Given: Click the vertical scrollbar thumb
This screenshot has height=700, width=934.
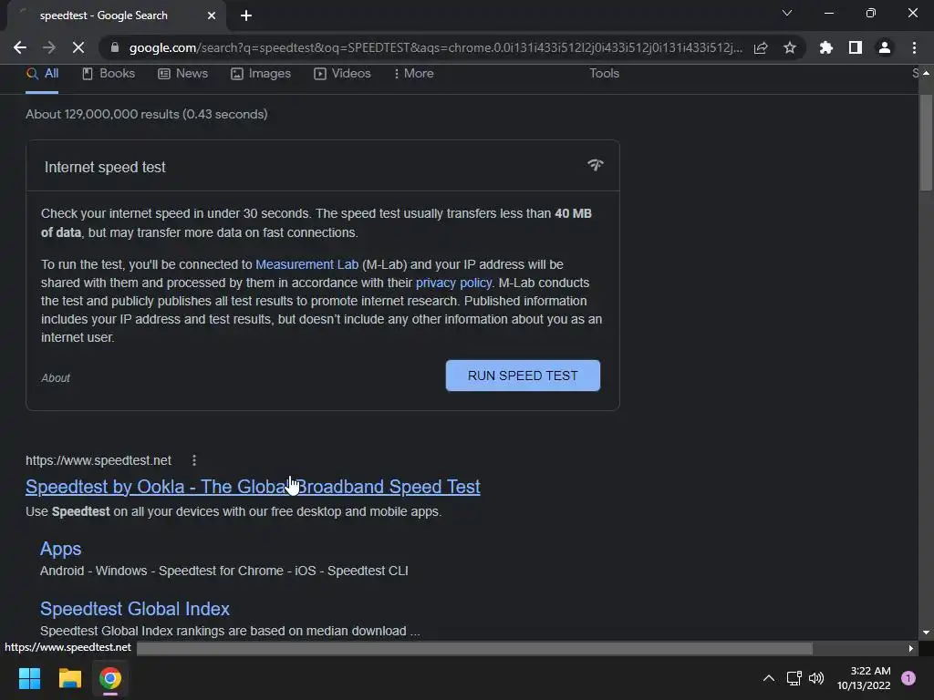Looking at the screenshot, I should point(926,143).
